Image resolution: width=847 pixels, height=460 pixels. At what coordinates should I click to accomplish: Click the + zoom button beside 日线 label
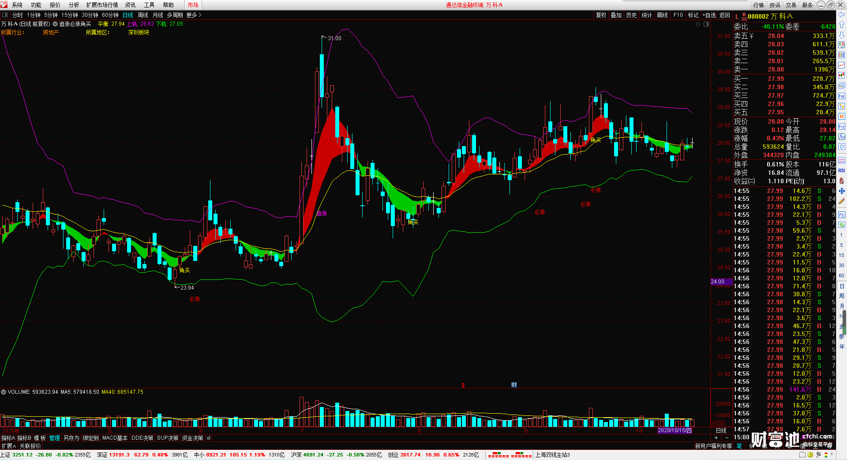[716, 438]
